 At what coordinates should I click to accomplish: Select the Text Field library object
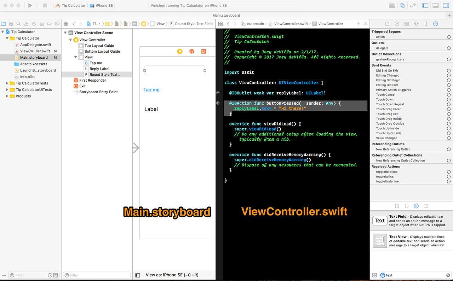(411, 221)
